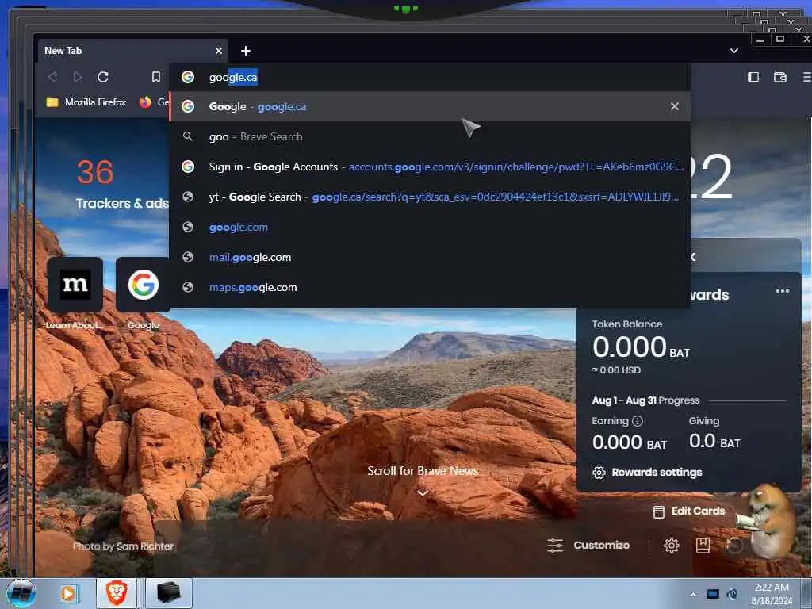The height and width of the screenshot is (609, 812).
Task: Open history via the bottom bar clock icon
Action: click(x=733, y=546)
